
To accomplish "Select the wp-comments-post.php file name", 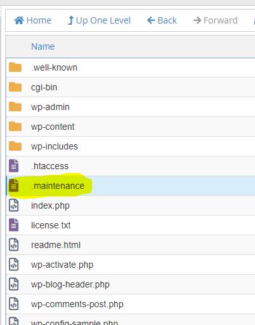I will pyautogui.click(x=77, y=305).
